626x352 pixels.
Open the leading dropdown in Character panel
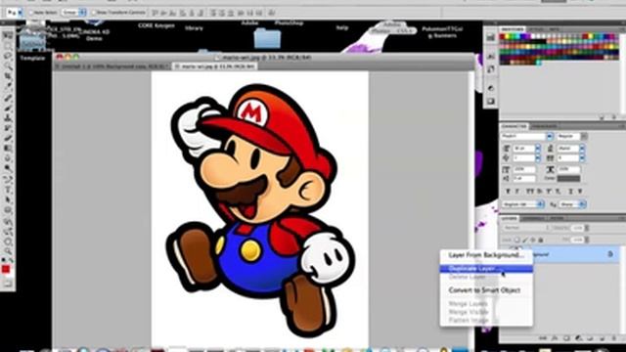582,149
